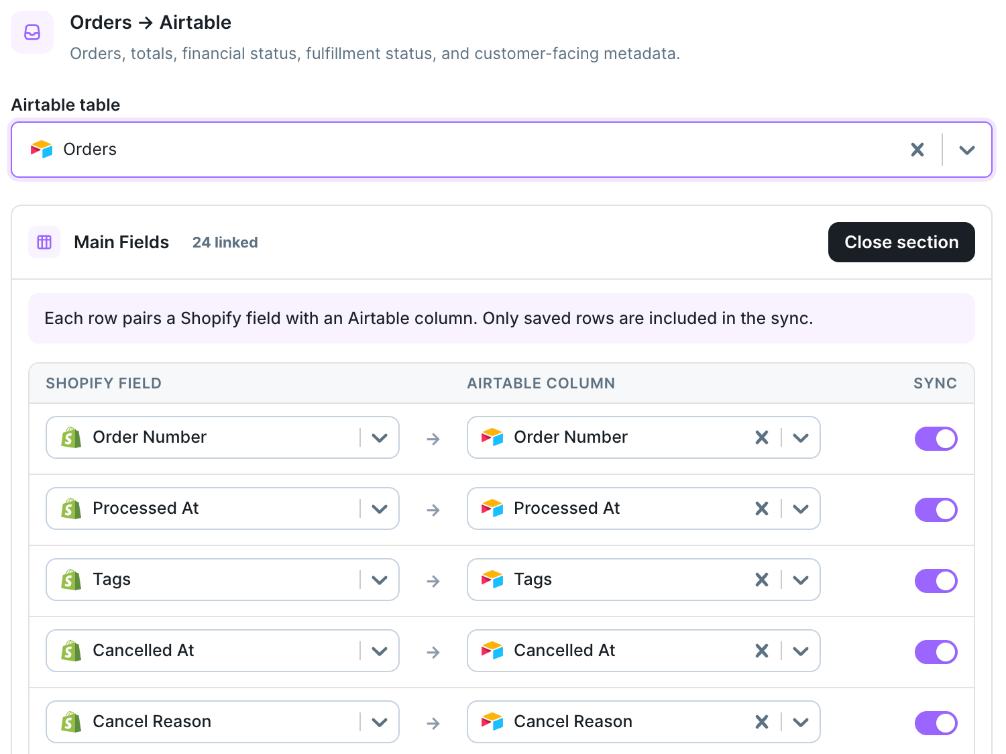1006x754 pixels.
Task: Click arrow icon in Processed At row
Action: [433, 510]
